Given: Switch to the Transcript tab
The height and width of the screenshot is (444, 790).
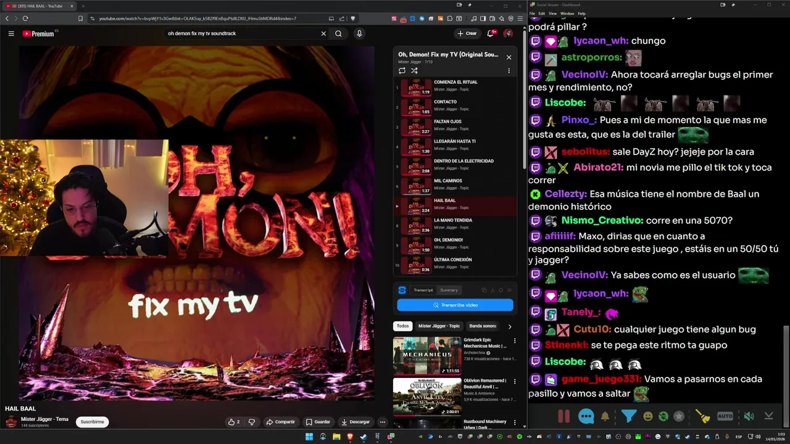Looking at the screenshot, I should point(423,290).
